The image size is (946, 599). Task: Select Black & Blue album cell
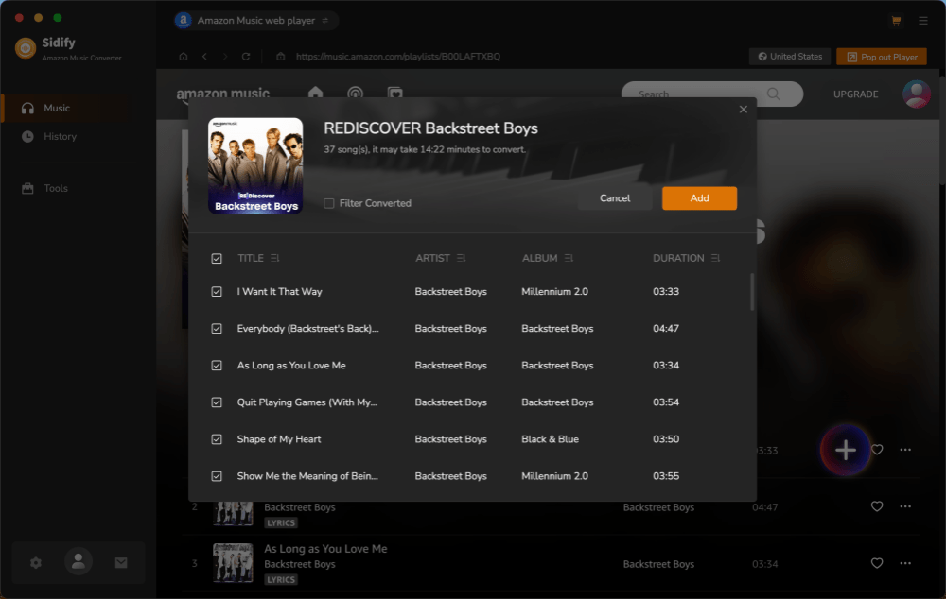[x=550, y=439]
